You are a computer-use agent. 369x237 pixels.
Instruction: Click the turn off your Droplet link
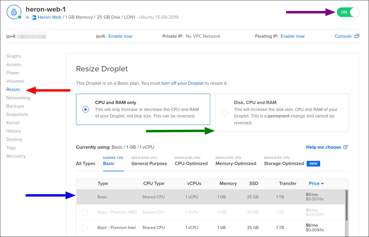[182, 83]
